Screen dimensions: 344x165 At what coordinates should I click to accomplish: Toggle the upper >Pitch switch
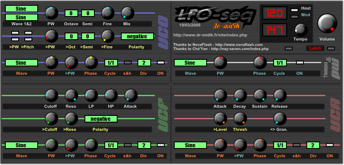28,33
